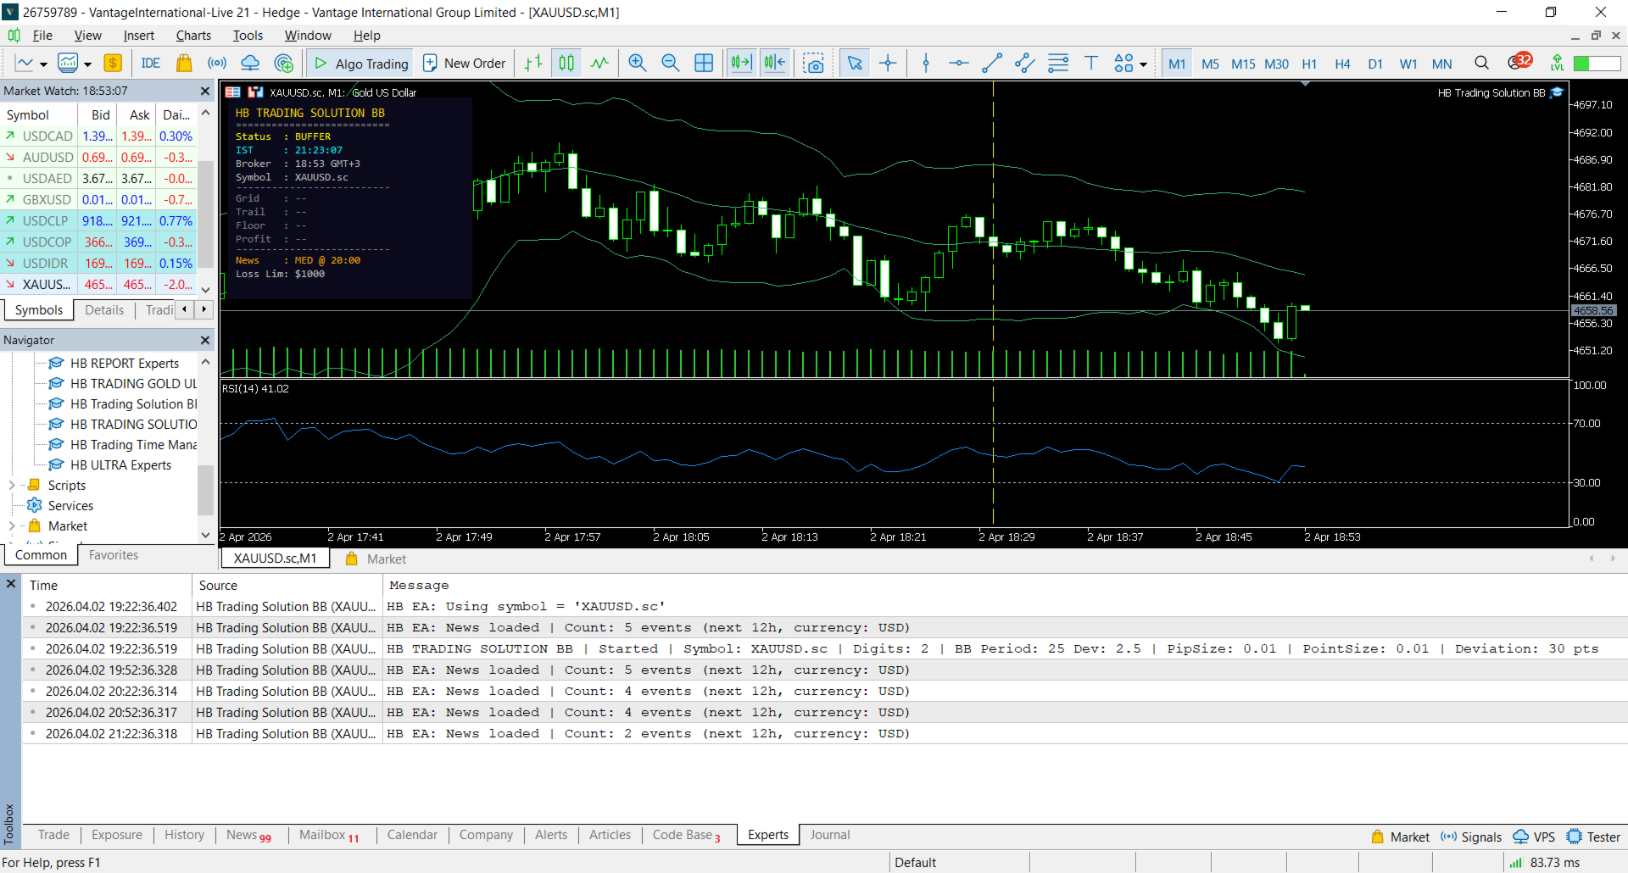Image resolution: width=1628 pixels, height=873 pixels.
Task: Zoom out on the chart
Action: coord(670,64)
